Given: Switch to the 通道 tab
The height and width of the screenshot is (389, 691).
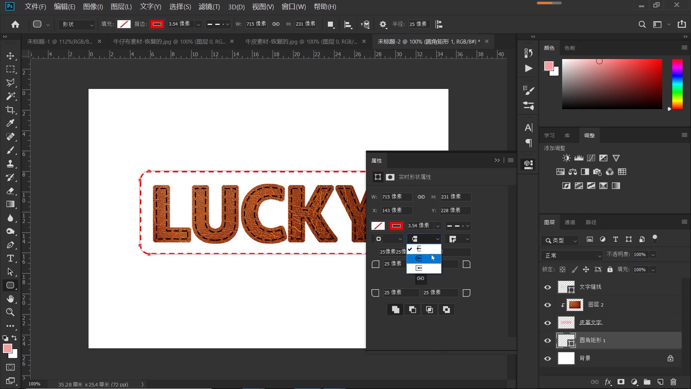Looking at the screenshot, I should point(570,222).
